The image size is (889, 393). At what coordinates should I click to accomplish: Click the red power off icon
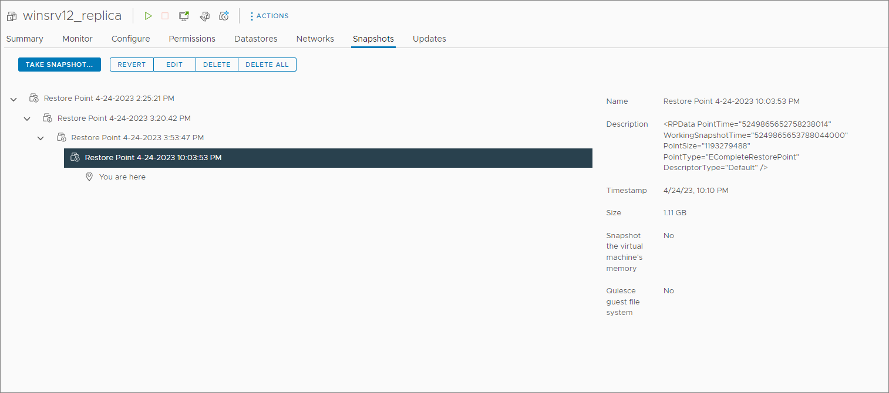click(165, 16)
